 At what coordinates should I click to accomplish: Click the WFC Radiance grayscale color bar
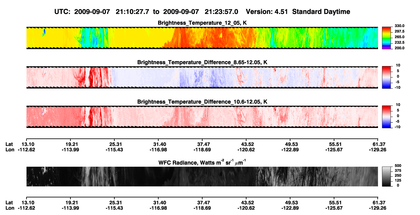(x=386, y=176)
